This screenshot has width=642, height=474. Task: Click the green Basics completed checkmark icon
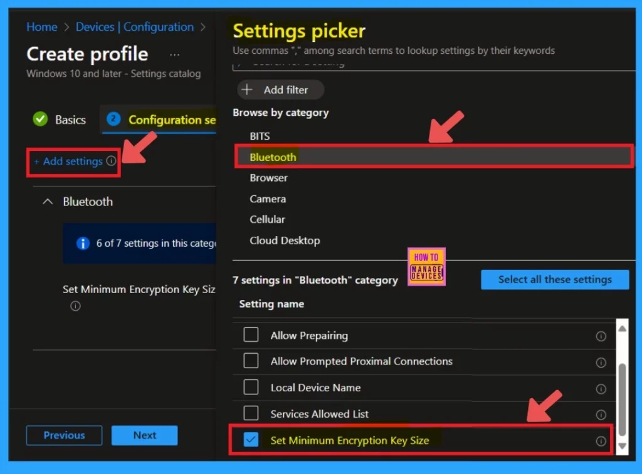coord(40,119)
